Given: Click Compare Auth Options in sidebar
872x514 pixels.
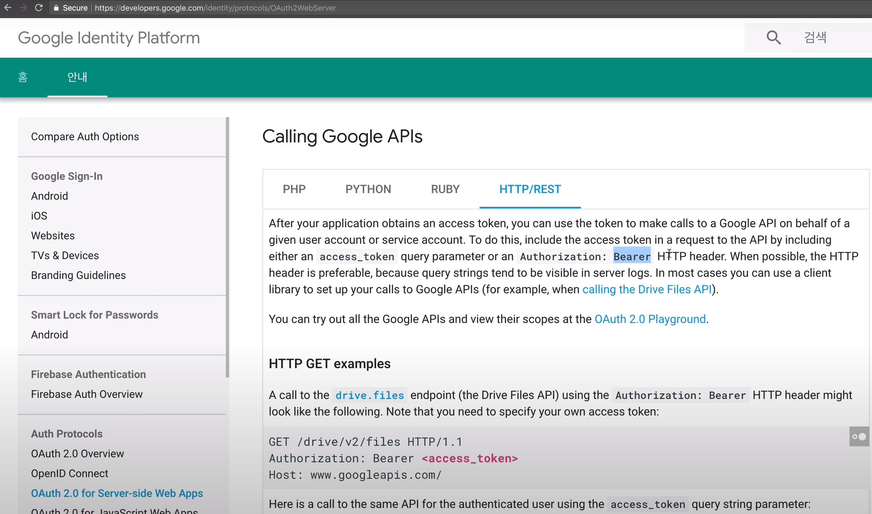Looking at the screenshot, I should coord(85,136).
